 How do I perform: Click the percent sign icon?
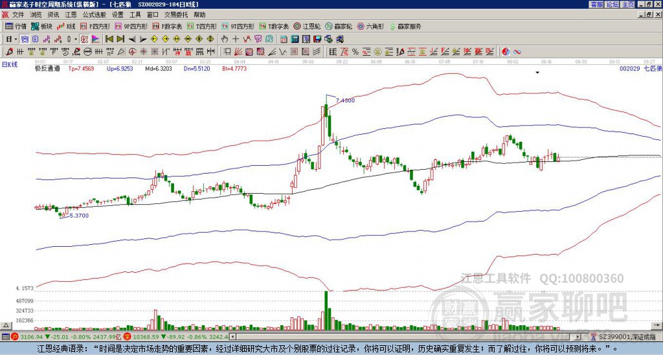[355, 52]
